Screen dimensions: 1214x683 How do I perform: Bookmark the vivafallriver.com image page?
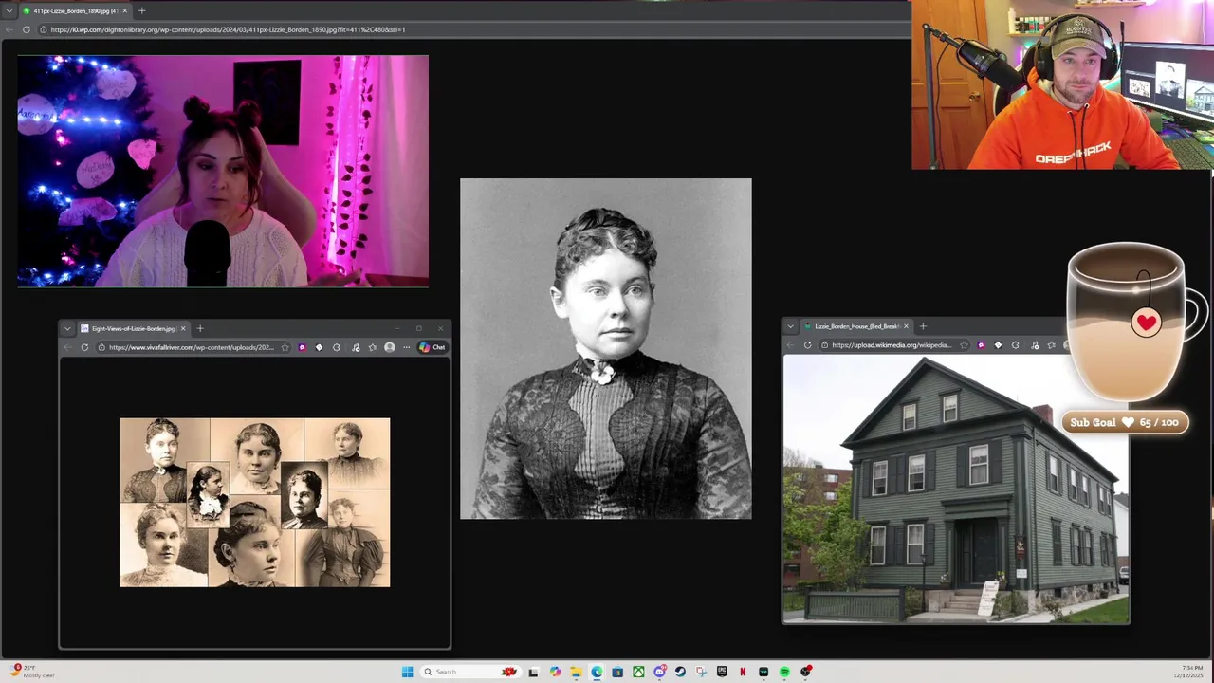(x=285, y=347)
